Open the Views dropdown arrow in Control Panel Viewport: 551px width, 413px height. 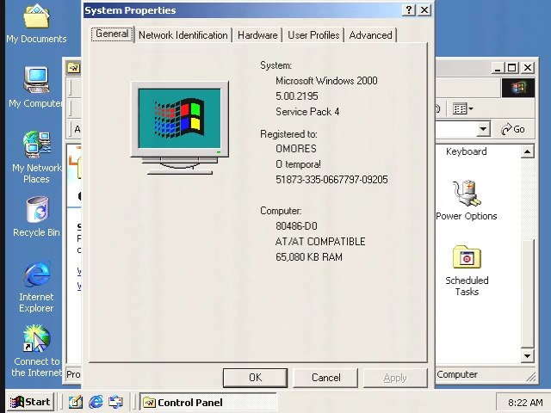tap(471, 109)
